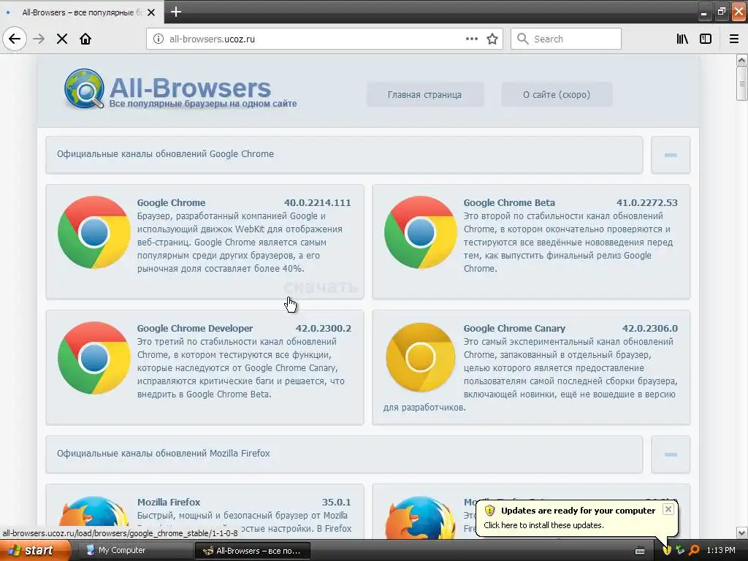
Task: Click the Google Chrome stable logo
Action: (94, 232)
